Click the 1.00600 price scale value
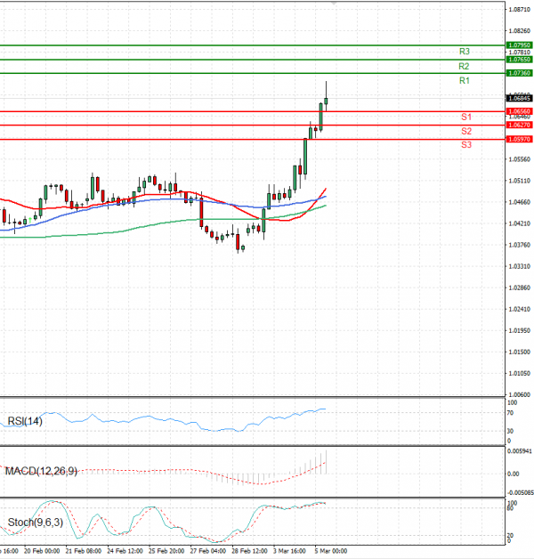Screen dimensions: 534x559 tap(520, 394)
